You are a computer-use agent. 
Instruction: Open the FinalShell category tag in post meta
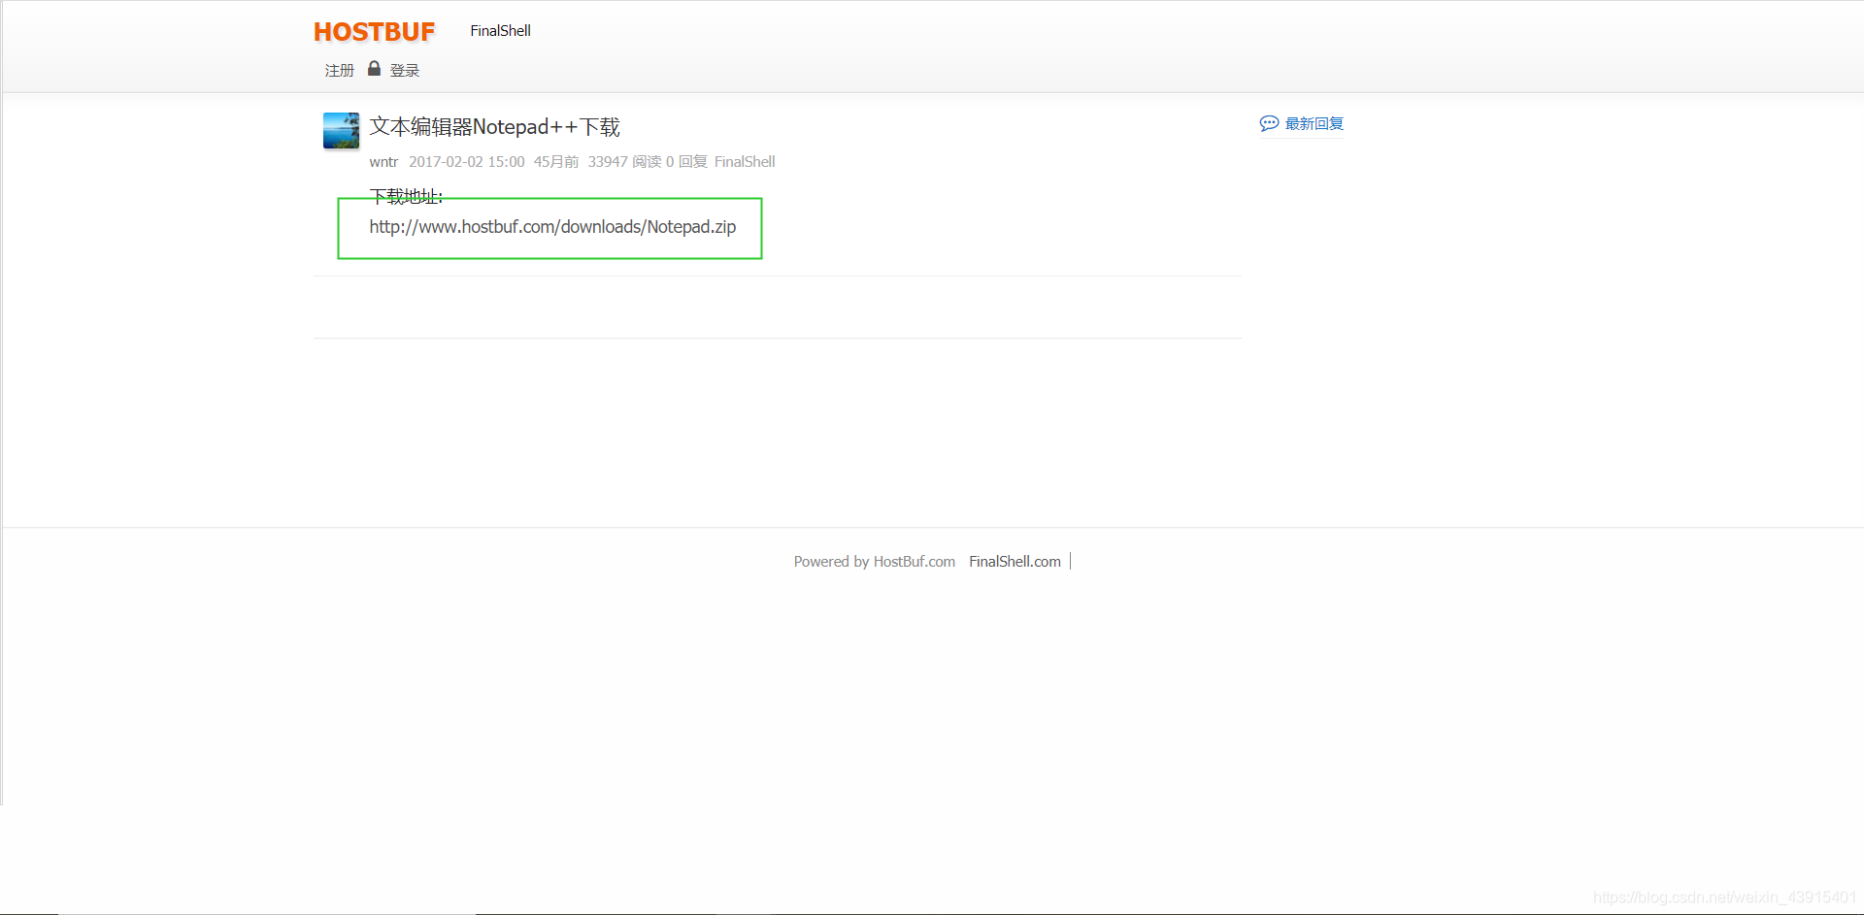coord(745,162)
